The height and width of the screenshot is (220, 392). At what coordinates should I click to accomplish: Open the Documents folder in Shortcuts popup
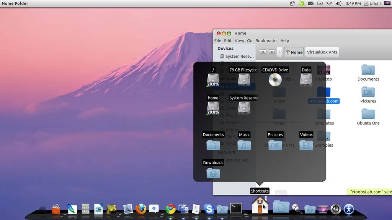point(213,145)
